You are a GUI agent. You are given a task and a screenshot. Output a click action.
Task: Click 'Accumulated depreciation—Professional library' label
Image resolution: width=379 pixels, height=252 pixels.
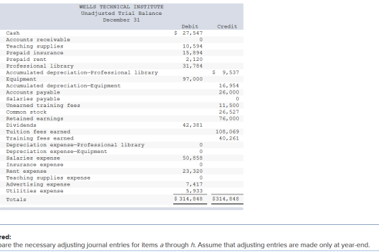point(82,72)
